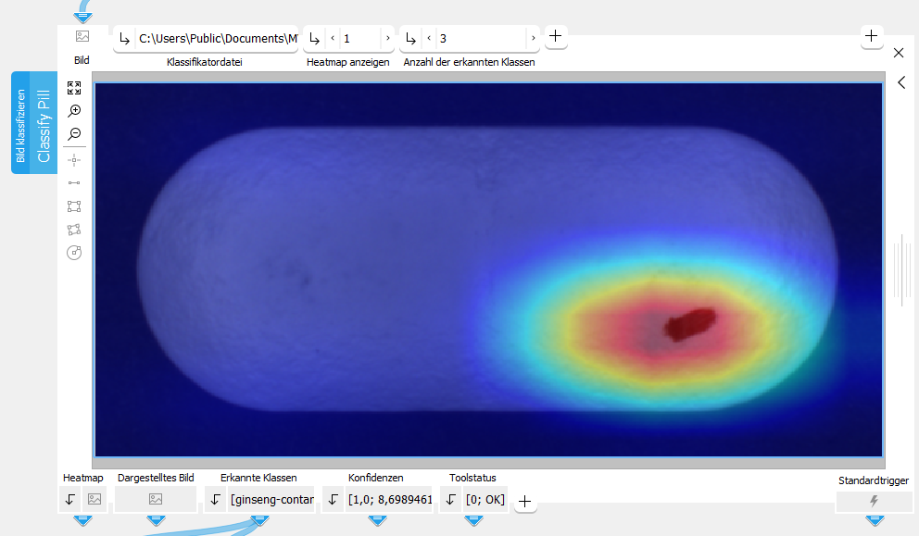Zoom out with the magnifier minus icon
919x536 pixels.
74,135
